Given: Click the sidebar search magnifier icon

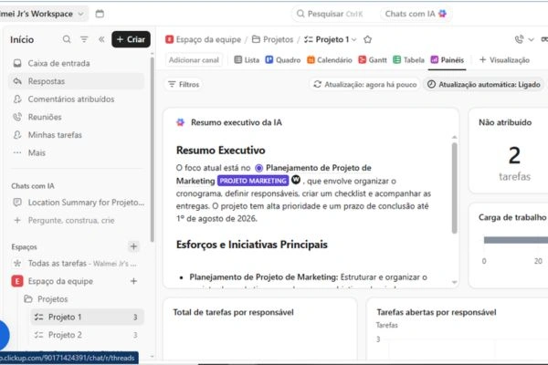Looking at the screenshot, I should (x=67, y=39).
